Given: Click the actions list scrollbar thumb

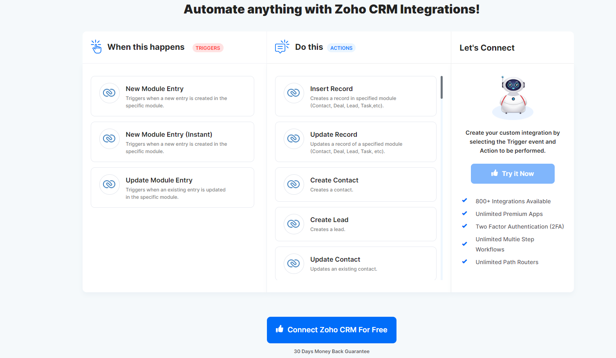Looking at the screenshot, I should coord(441,87).
